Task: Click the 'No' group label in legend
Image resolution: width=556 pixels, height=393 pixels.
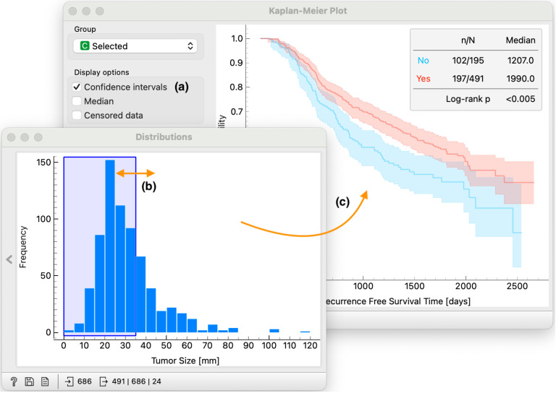Action: 423,61
